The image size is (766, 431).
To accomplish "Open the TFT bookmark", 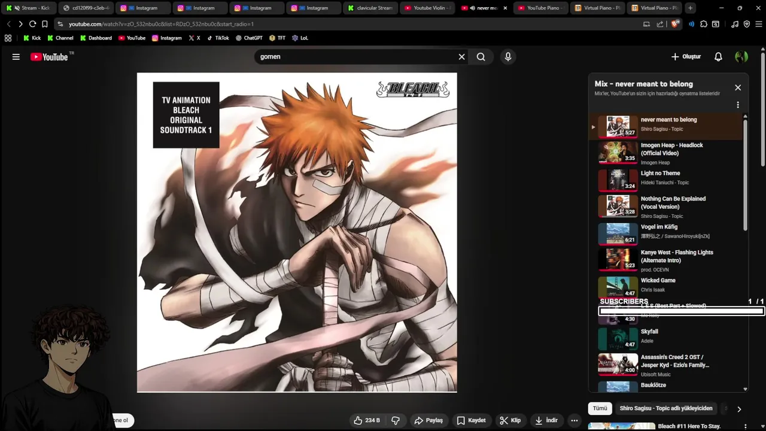I will click(277, 38).
